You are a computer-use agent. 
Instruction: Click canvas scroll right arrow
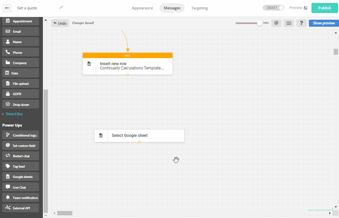point(330,213)
